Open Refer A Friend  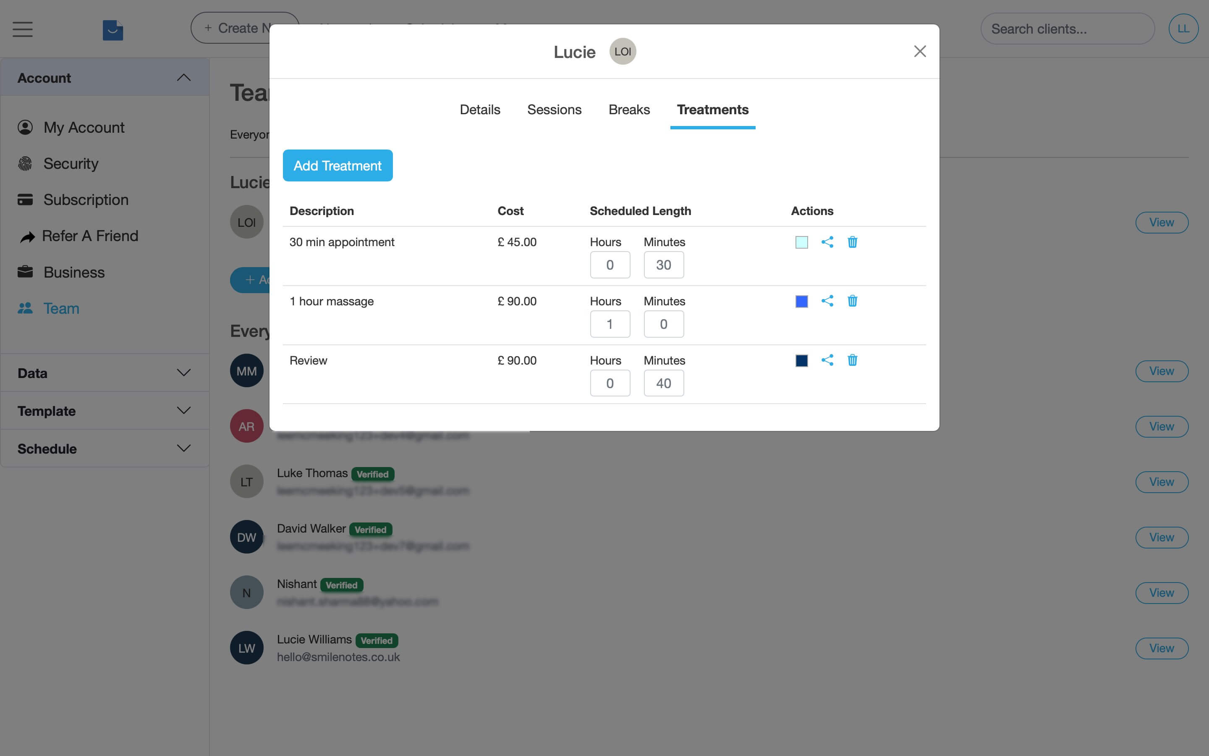pos(91,236)
